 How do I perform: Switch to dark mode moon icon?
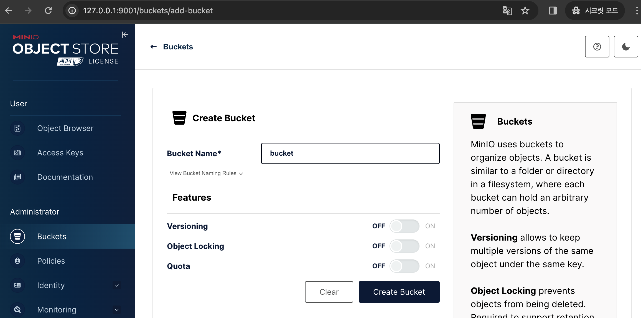[626, 47]
